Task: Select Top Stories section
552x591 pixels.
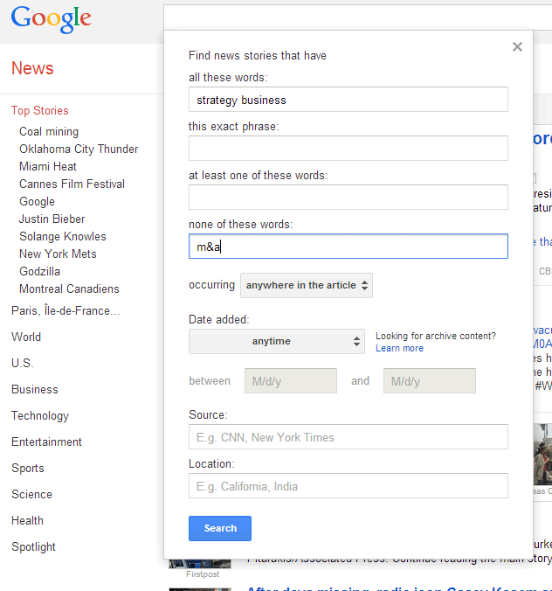Action: click(40, 110)
